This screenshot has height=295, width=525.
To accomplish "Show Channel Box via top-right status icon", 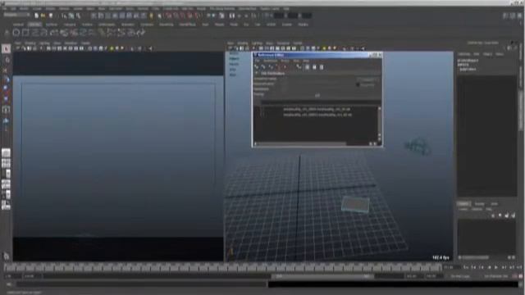I will (x=519, y=16).
